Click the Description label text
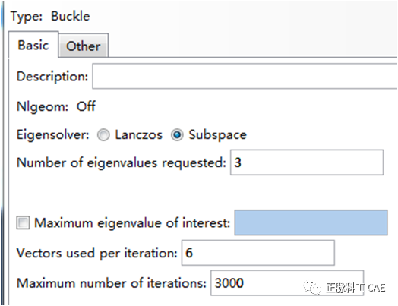 tap(52, 76)
